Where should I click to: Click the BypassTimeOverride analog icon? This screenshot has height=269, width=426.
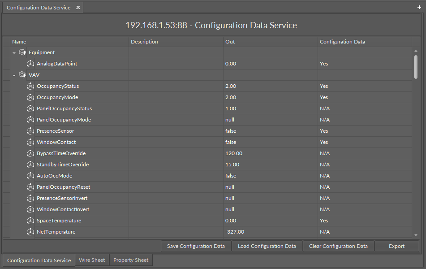(x=30, y=153)
